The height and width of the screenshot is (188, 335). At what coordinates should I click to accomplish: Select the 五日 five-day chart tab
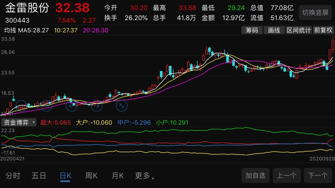[39, 176]
